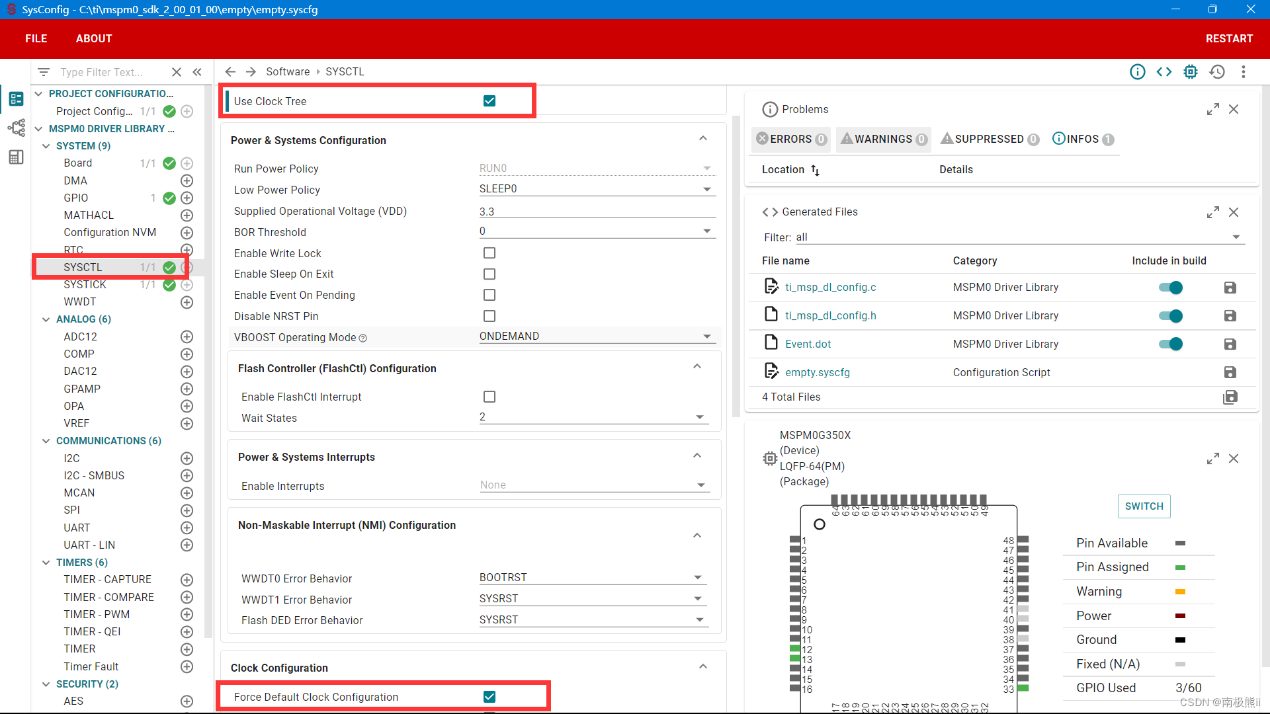Open VBOOST Operating Mode dropdown
This screenshot has width=1270, height=714.
pos(597,337)
